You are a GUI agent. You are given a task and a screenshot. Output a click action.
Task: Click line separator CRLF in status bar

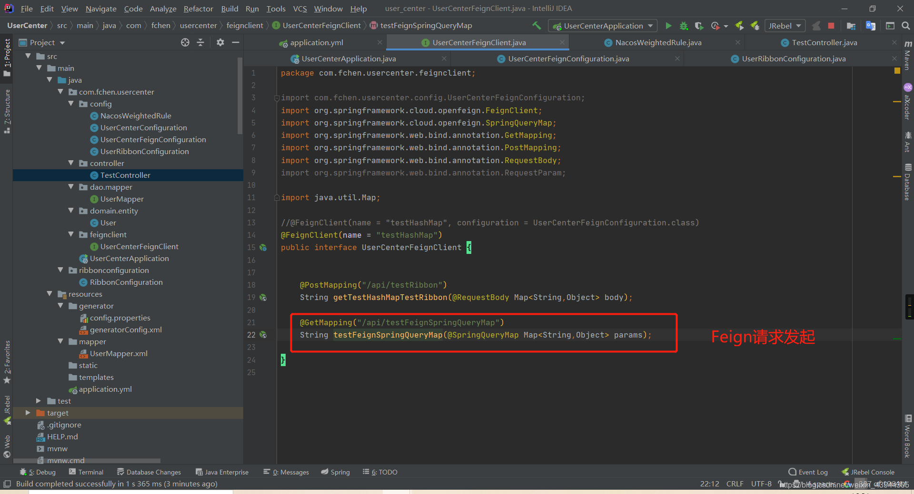pos(735,484)
